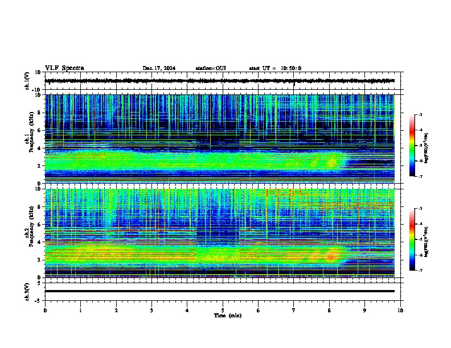This screenshot has height=348, width=451.
Task: Click the ch.2 colorbar log(PSD) unit label
Action: pyautogui.click(x=426, y=242)
